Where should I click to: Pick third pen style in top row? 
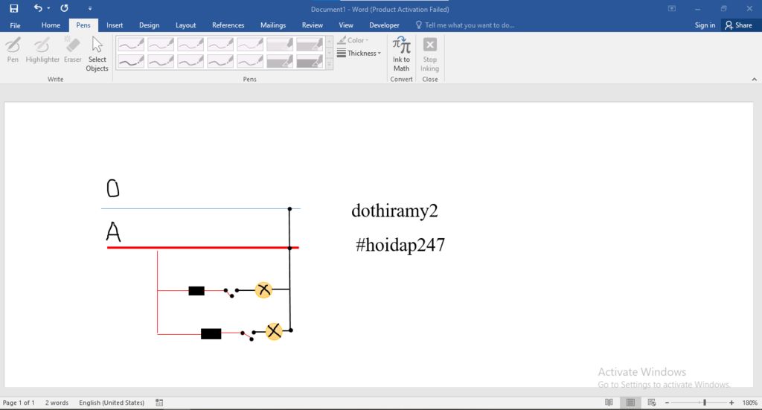pos(190,45)
